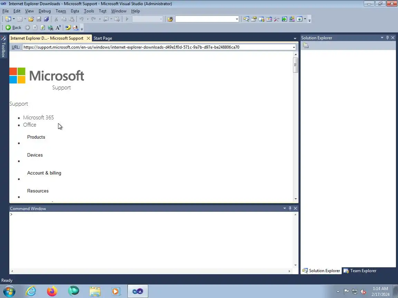
Task: Open the Undo history dropdown arrow
Action: [x=87, y=19]
